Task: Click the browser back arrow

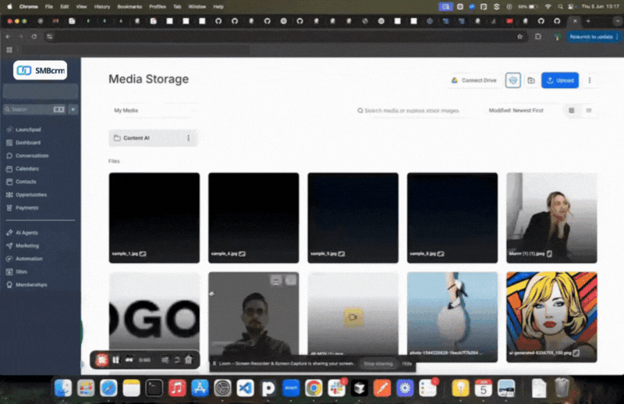Action: click(9, 37)
